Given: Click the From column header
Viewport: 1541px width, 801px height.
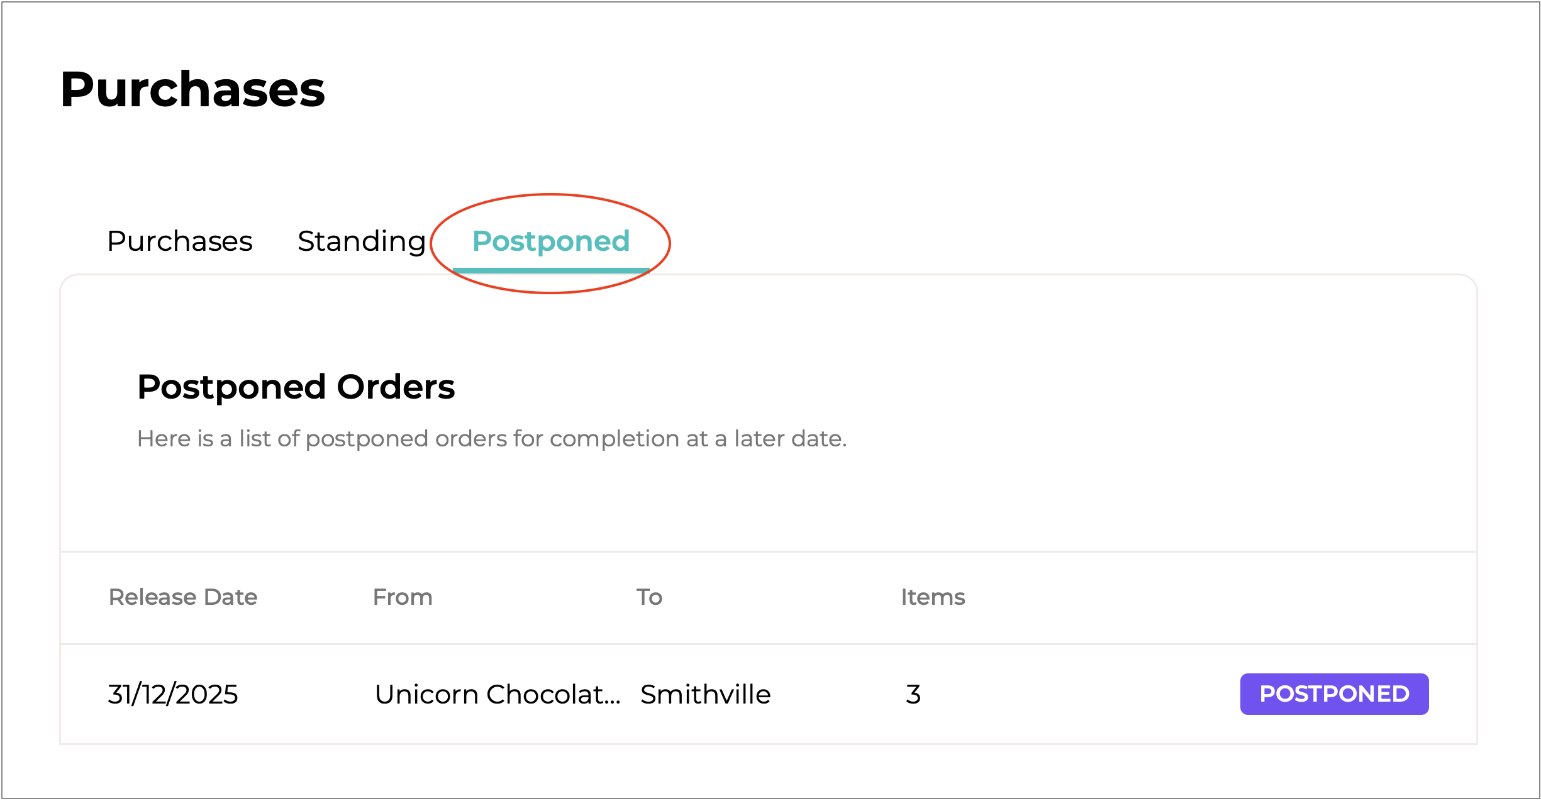Looking at the screenshot, I should point(403,597).
